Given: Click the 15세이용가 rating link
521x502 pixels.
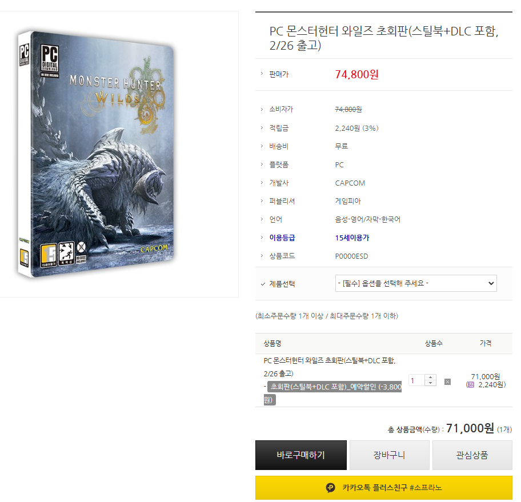Looking at the screenshot, I should [x=352, y=238].
